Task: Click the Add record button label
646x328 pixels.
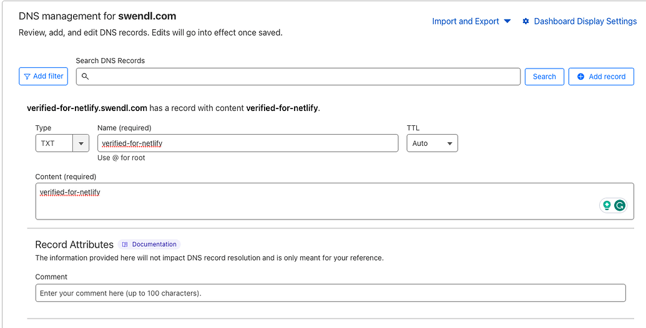Action: pos(607,77)
